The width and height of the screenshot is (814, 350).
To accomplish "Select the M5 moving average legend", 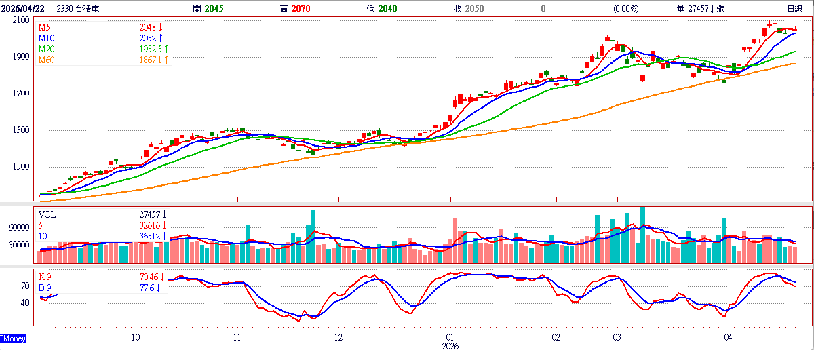I will pyautogui.click(x=44, y=28).
